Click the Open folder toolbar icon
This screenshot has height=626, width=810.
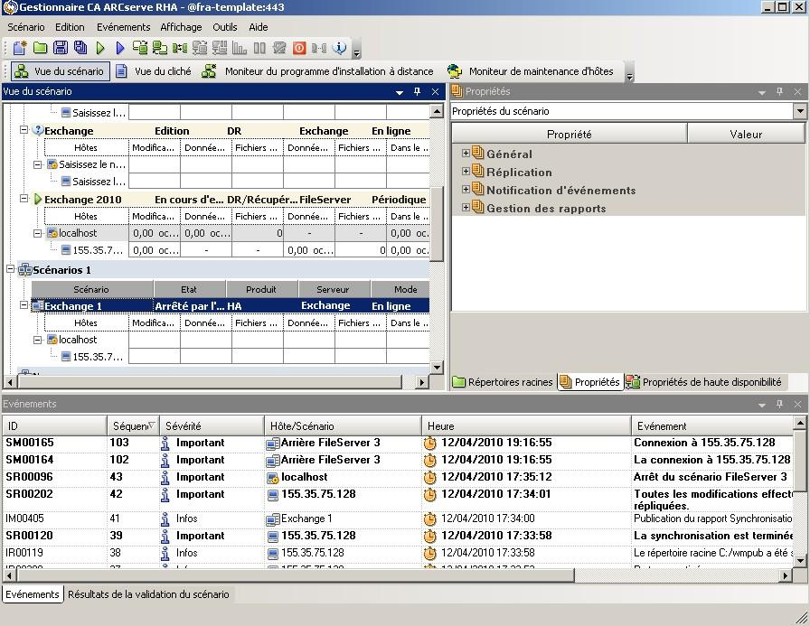point(40,48)
